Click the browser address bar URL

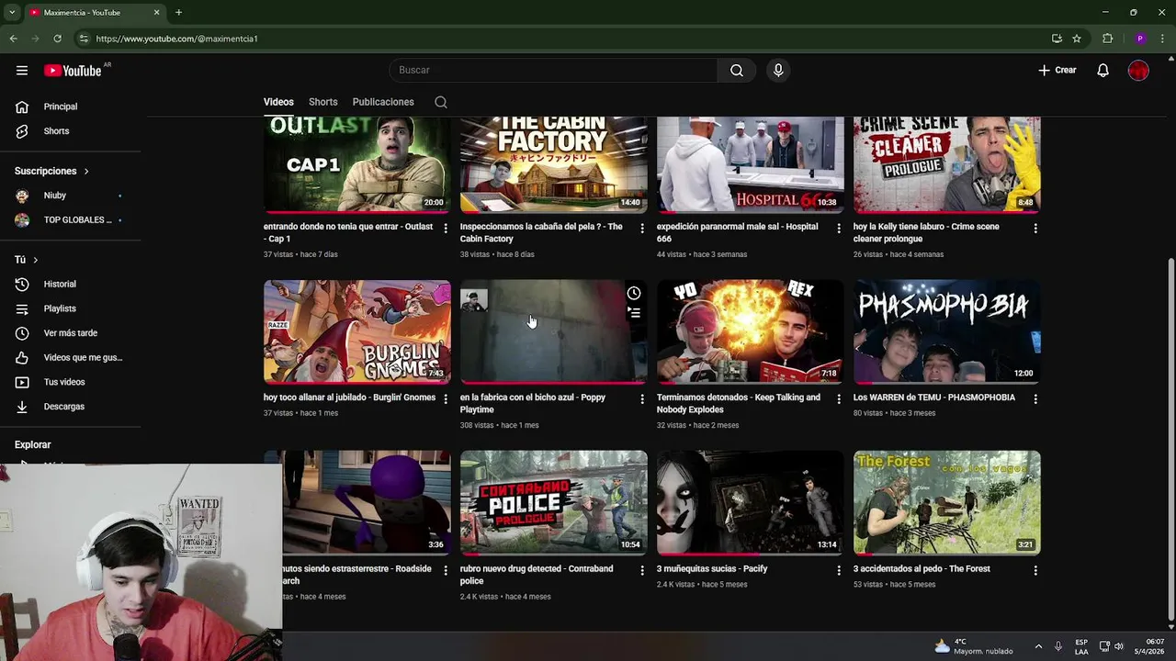click(x=176, y=39)
